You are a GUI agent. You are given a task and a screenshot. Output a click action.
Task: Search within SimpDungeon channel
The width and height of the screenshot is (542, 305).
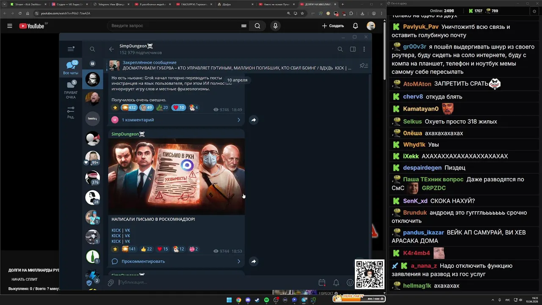tap(340, 49)
